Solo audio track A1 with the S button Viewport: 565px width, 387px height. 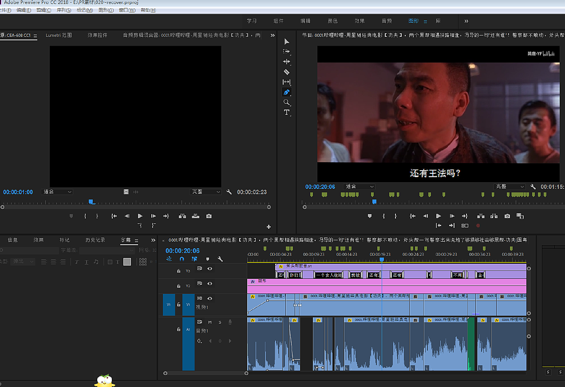point(220,322)
